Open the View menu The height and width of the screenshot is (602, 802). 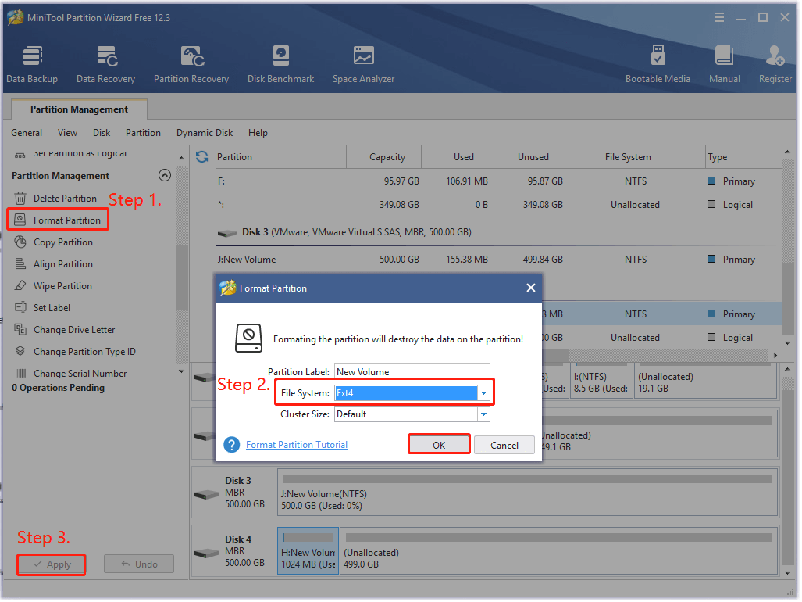pos(67,133)
